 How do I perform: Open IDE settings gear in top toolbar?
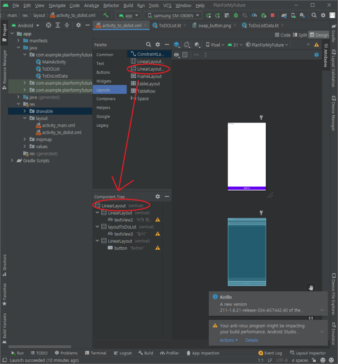[x=323, y=15]
